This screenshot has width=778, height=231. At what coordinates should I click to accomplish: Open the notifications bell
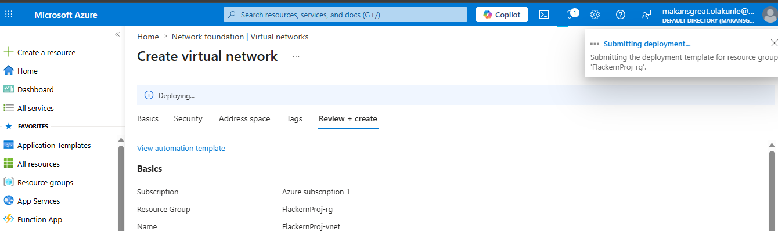(570, 15)
